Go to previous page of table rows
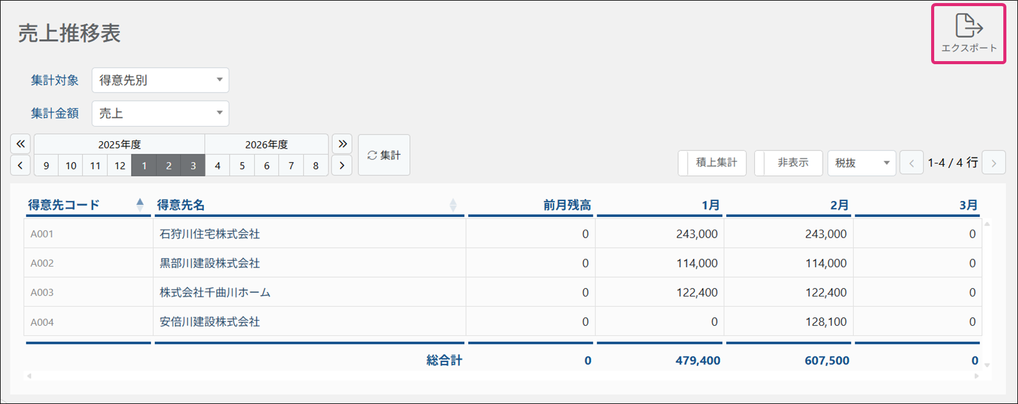This screenshot has height=404, width=1018. pos(911,163)
